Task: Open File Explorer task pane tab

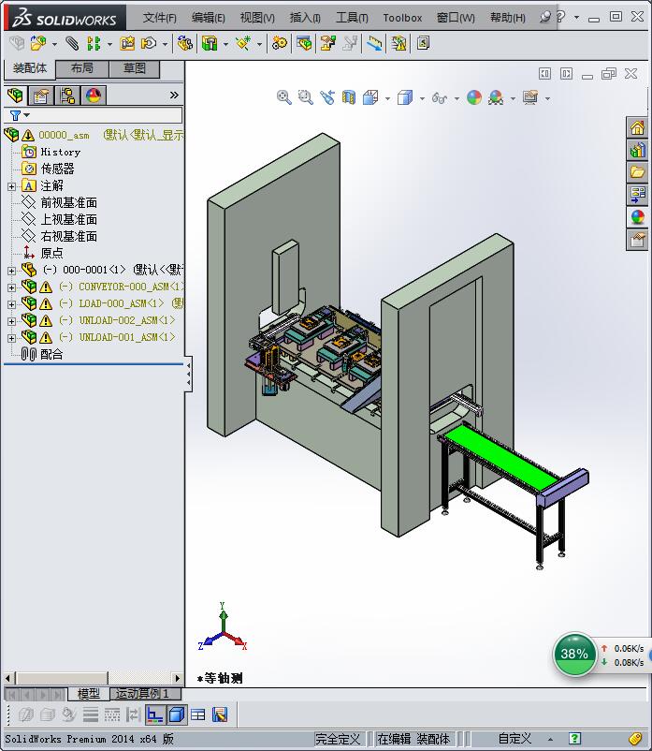Action: pyautogui.click(x=637, y=172)
